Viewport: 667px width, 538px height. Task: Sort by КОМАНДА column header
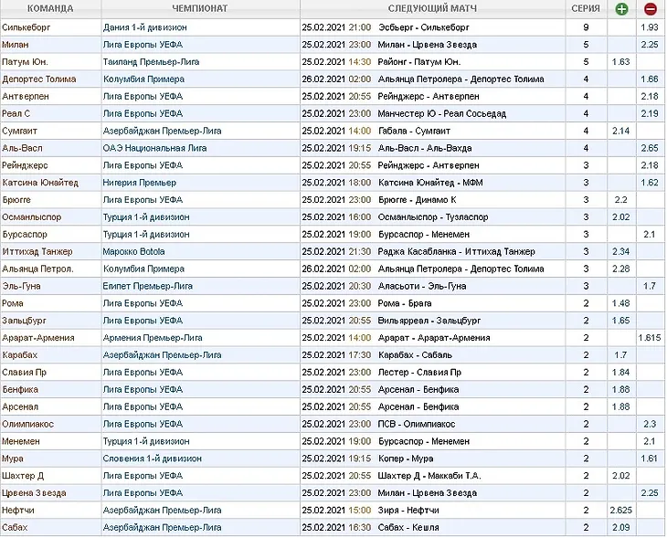(x=50, y=8)
